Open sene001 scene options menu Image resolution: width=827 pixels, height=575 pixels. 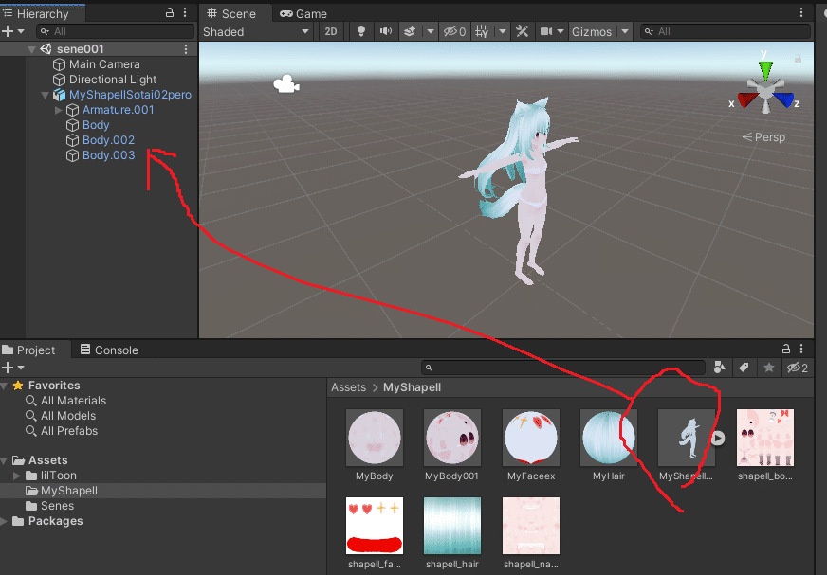186,49
